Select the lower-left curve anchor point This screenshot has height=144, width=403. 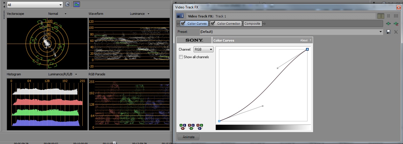(219, 121)
